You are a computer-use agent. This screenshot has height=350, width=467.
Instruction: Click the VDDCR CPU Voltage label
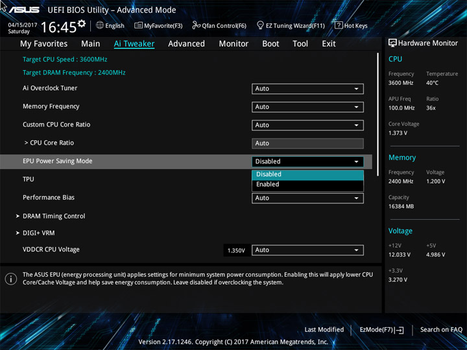pyautogui.click(x=51, y=250)
